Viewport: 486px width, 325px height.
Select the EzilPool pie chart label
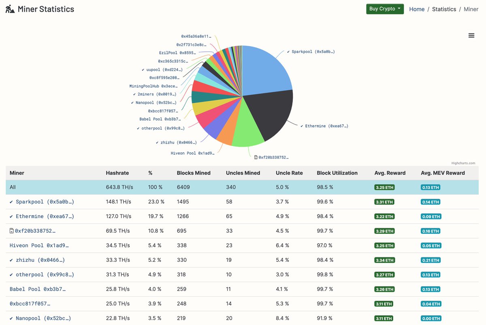click(177, 53)
